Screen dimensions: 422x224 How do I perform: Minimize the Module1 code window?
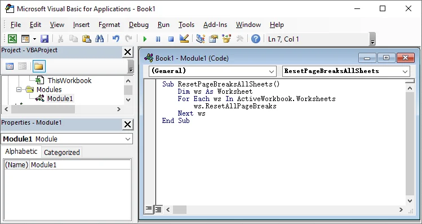pyautogui.click(x=367, y=58)
